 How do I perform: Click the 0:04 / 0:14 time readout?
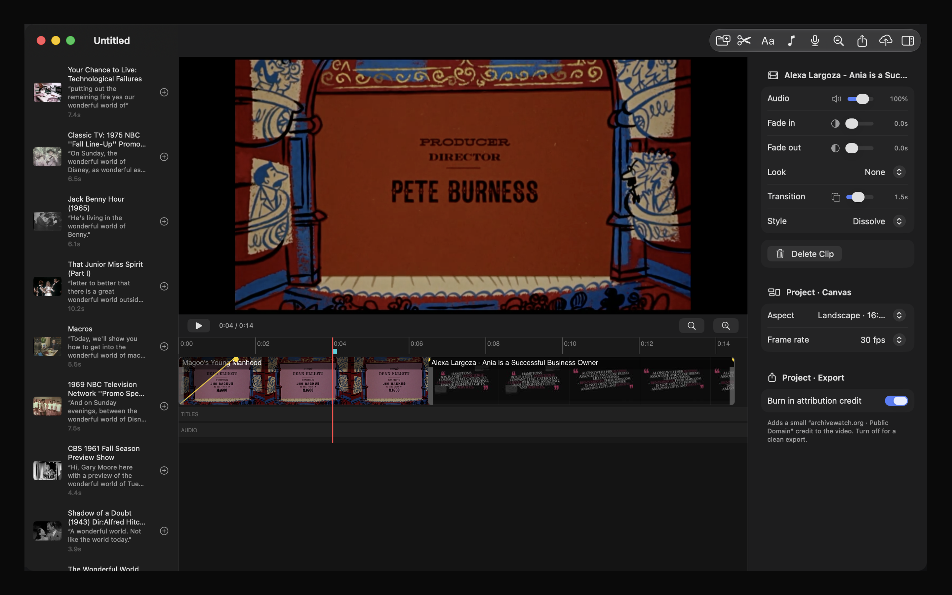[236, 326]
